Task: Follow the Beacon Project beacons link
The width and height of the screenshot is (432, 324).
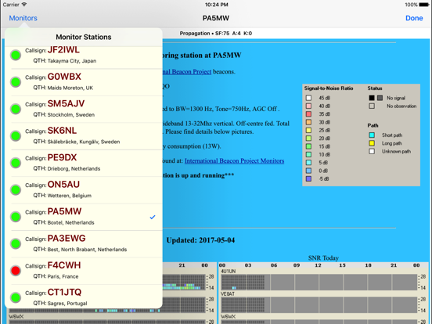Action: point(187,72)
